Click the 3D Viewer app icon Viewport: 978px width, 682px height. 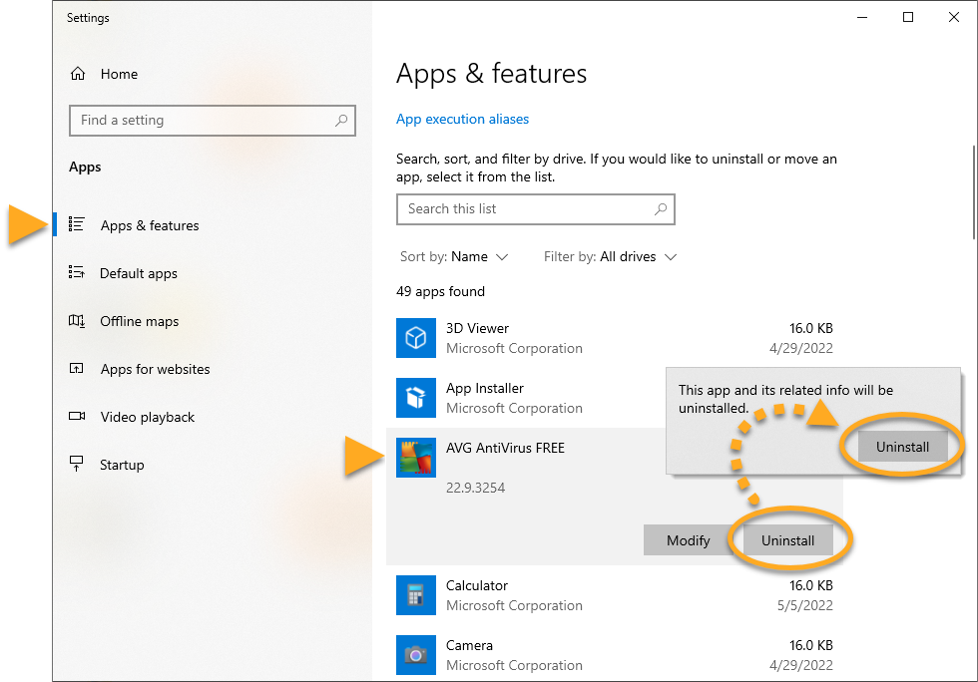pos(415,338)
